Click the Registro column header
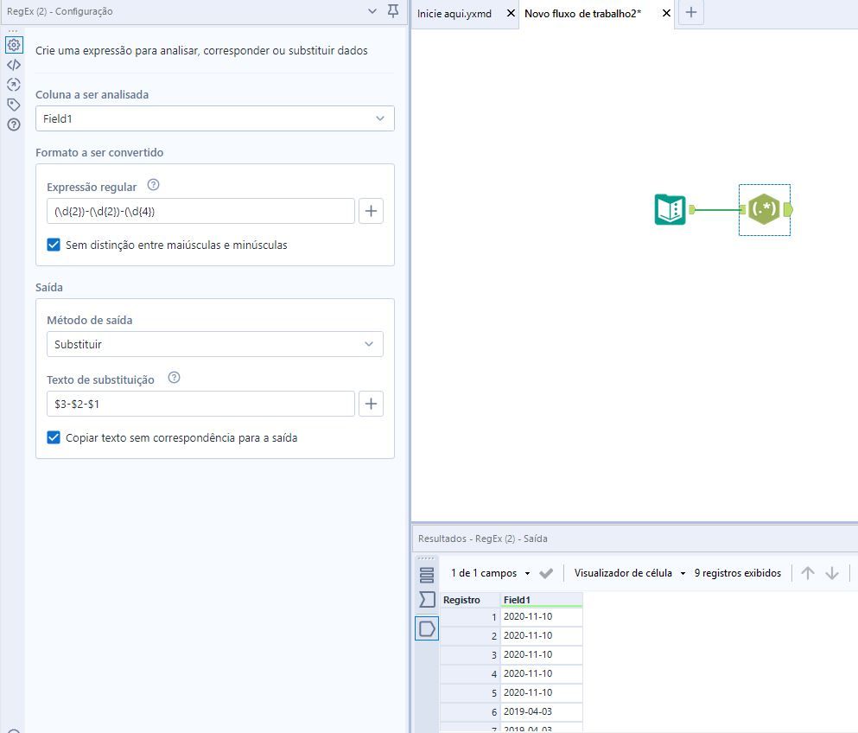This screenshot has height=733, width=858. pos(471,600)
